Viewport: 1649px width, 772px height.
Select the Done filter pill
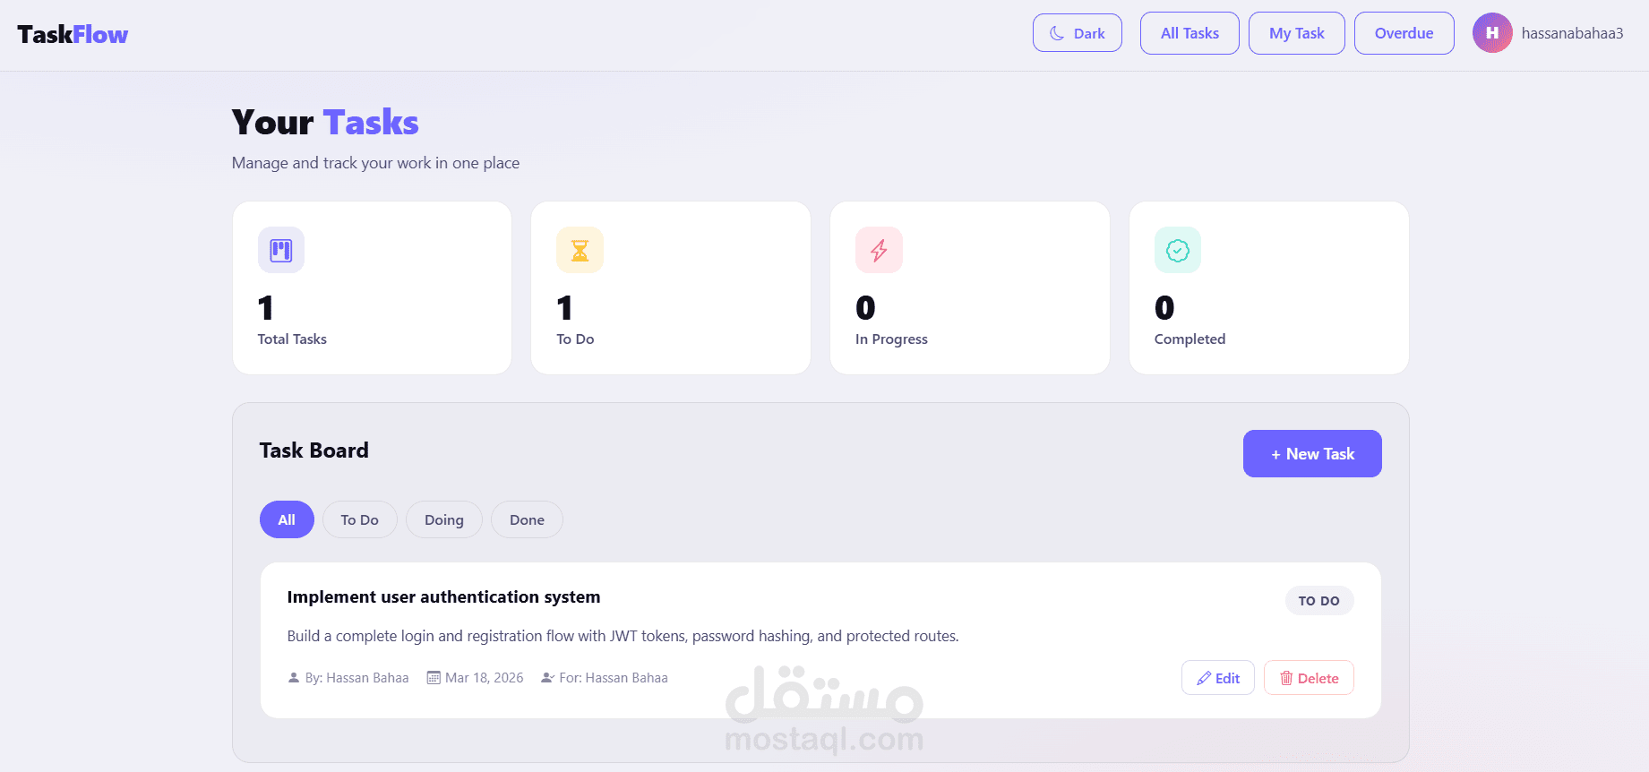point(527,519)
